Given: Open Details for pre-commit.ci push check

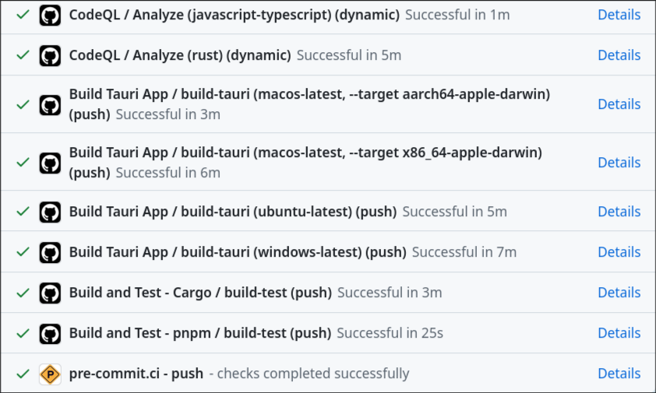Looking at the screenshot, I should [619, 374].
